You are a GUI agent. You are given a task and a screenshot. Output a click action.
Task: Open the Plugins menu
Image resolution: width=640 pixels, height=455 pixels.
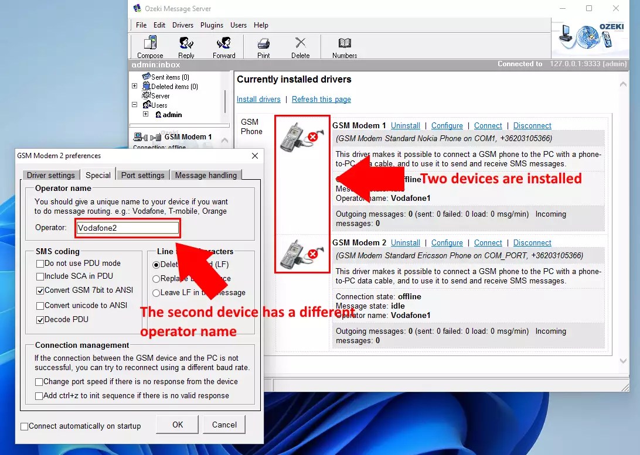pyautogui.click(x=212, y=25)
